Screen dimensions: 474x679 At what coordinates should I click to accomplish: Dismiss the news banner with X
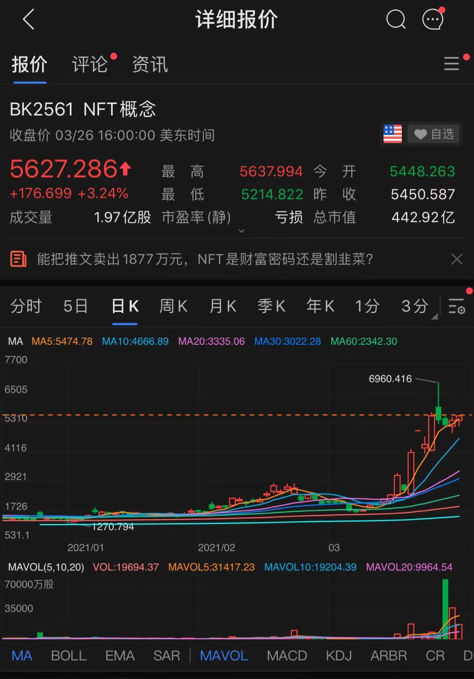[x=457, y=259]
